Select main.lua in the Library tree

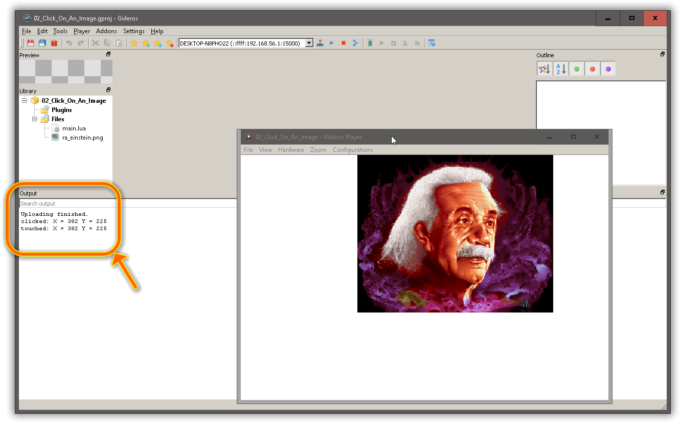point(74,128)
